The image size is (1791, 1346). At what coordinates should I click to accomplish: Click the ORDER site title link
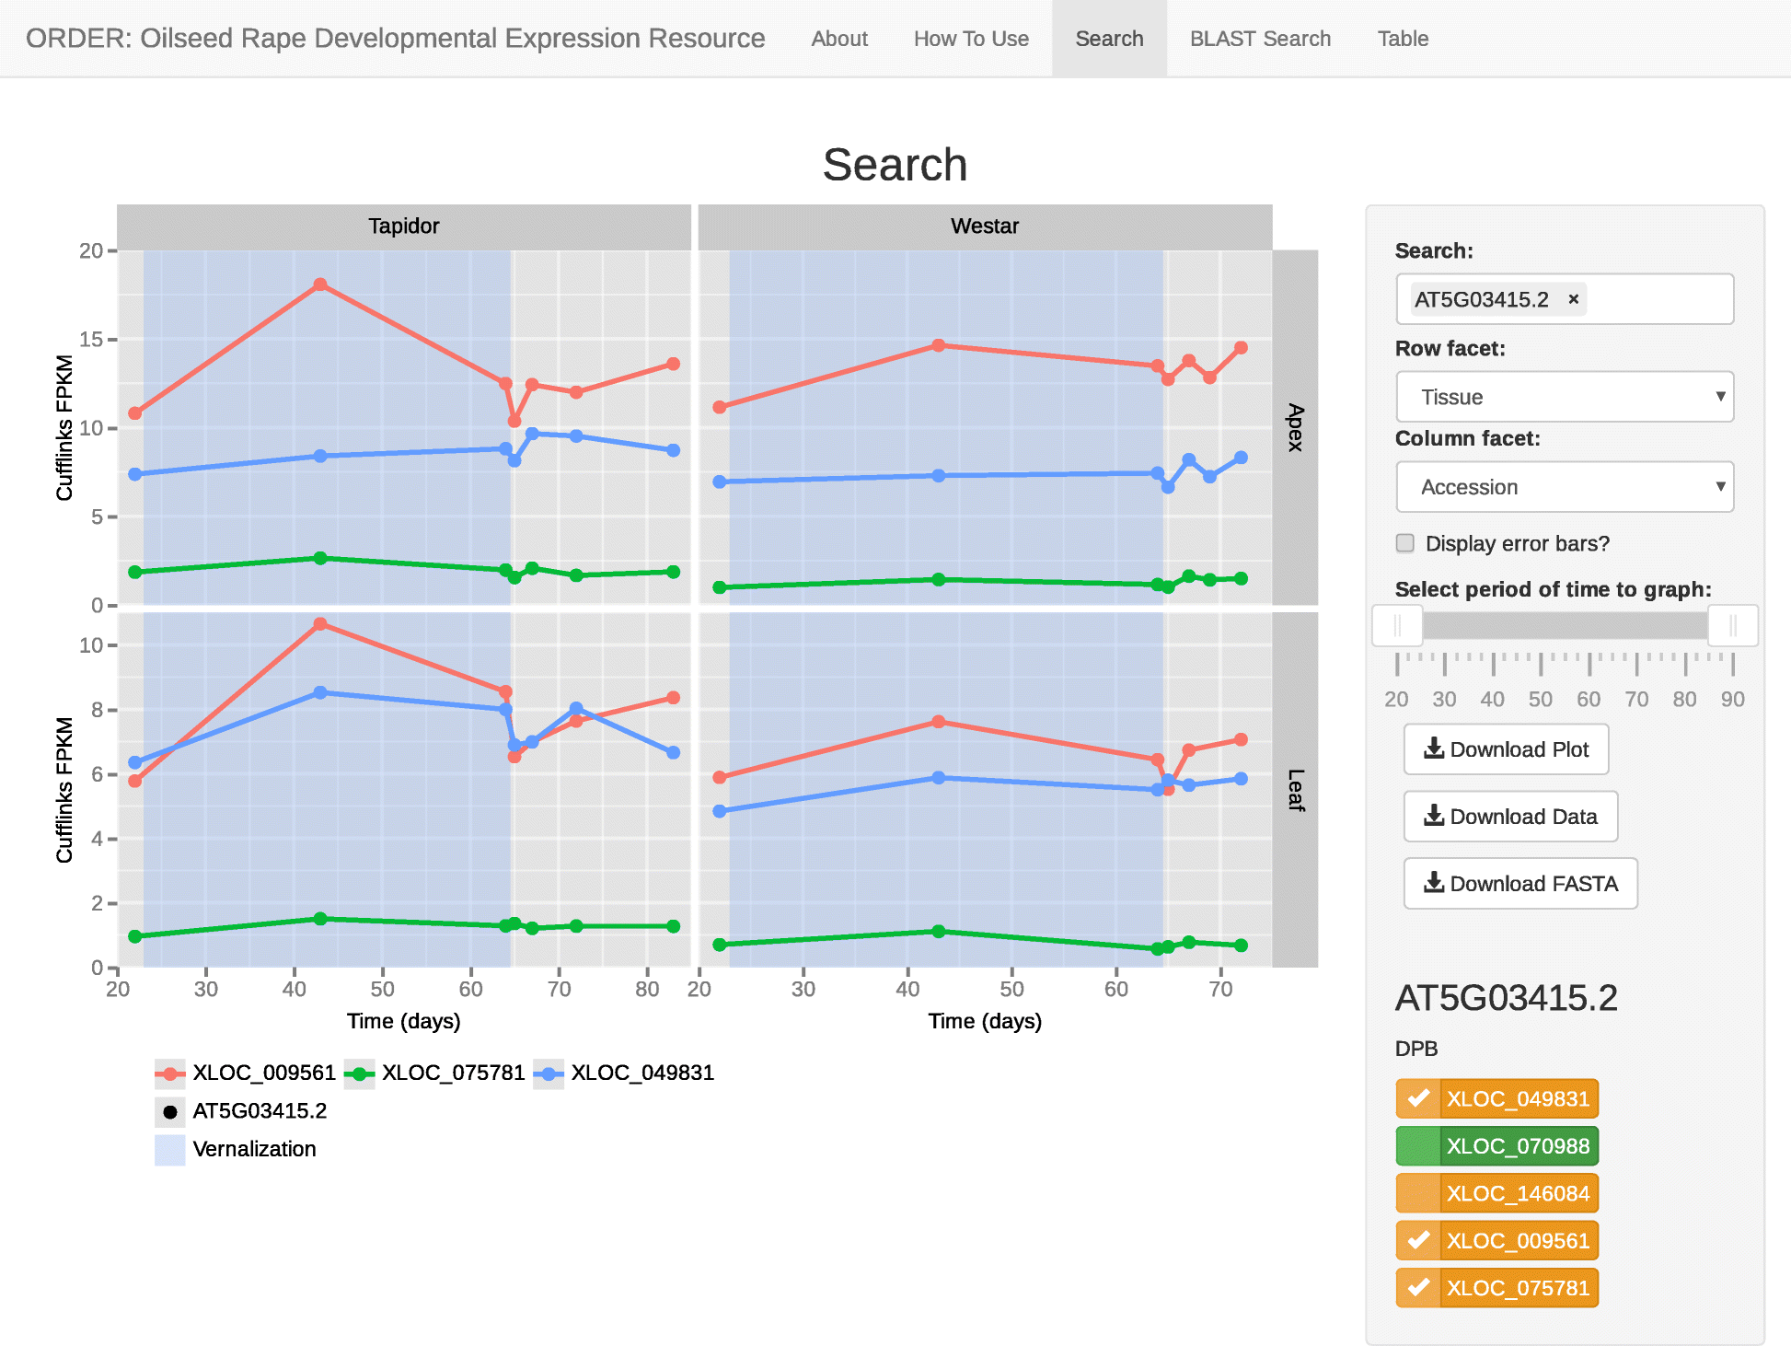pyautogui.click(x=395, y=39)
